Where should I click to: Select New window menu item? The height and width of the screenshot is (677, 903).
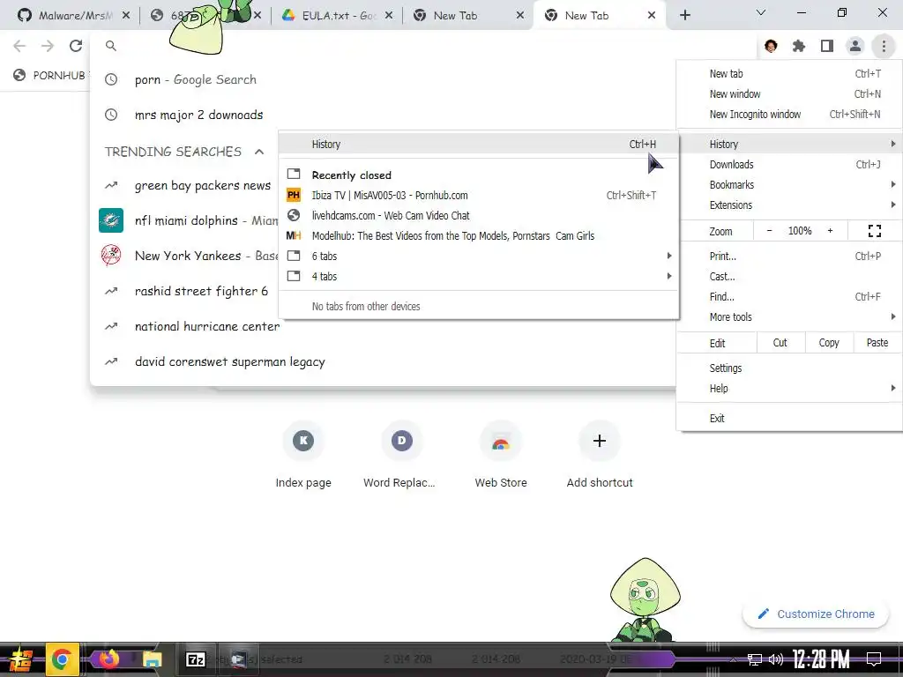[789, 93]
